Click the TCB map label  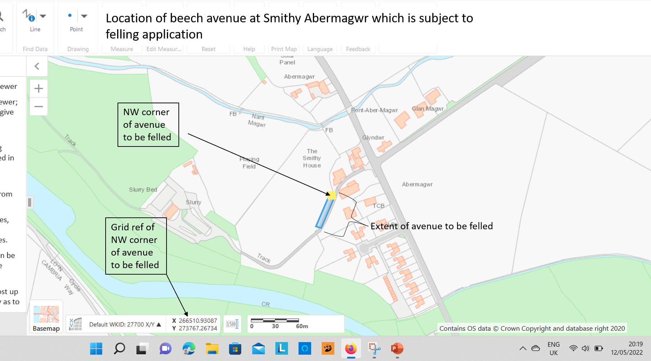pos(378,206)
